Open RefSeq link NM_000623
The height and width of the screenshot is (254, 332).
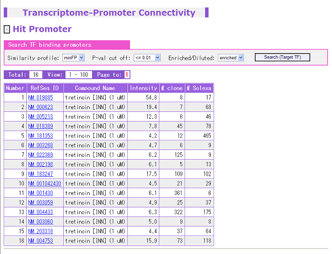coord(41,107)
